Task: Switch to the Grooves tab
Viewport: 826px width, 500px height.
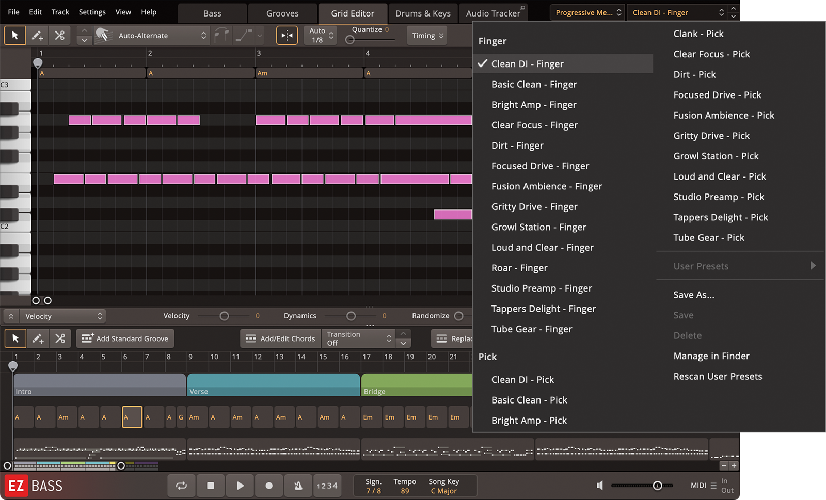Action: pos(282,13)
